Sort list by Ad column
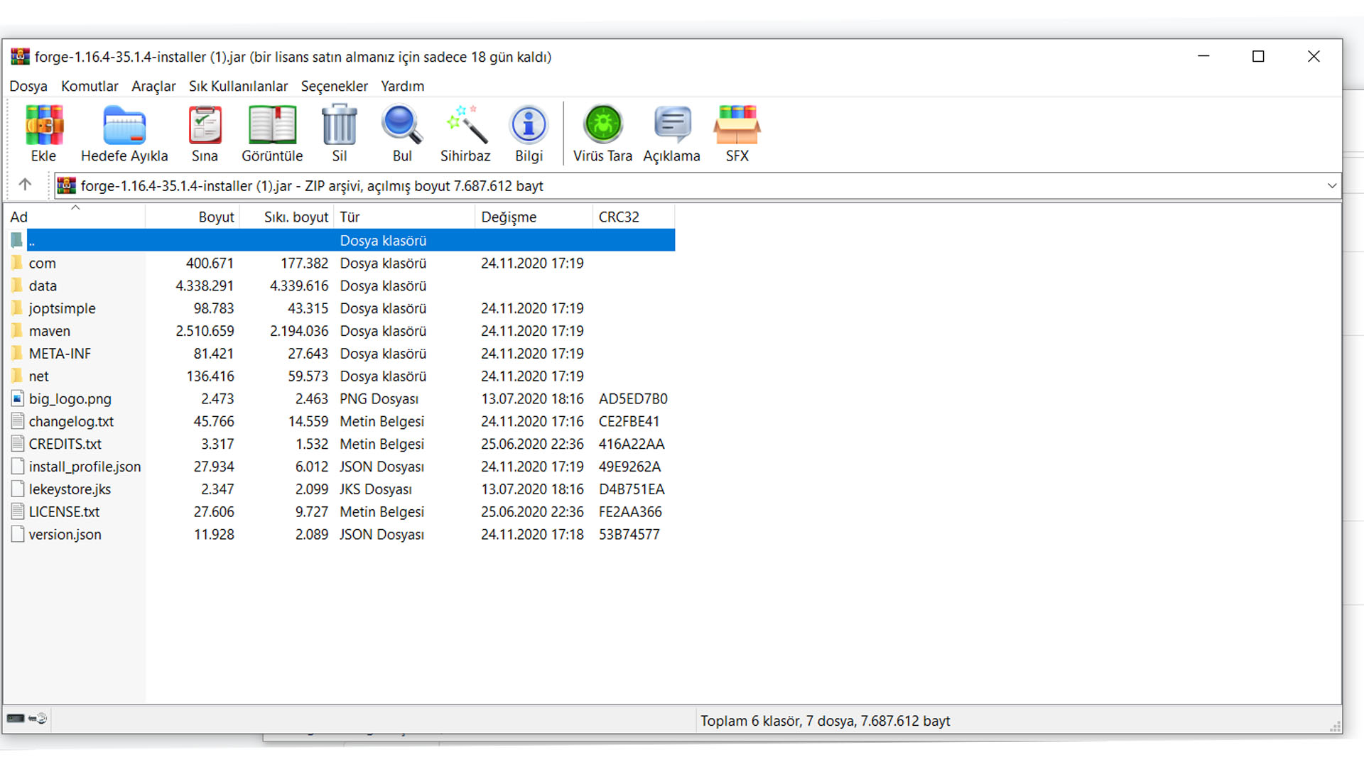1364x767 pixels. (75, 217)
